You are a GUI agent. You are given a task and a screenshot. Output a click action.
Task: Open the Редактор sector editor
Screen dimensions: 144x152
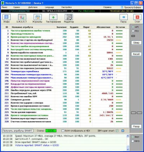69,19
